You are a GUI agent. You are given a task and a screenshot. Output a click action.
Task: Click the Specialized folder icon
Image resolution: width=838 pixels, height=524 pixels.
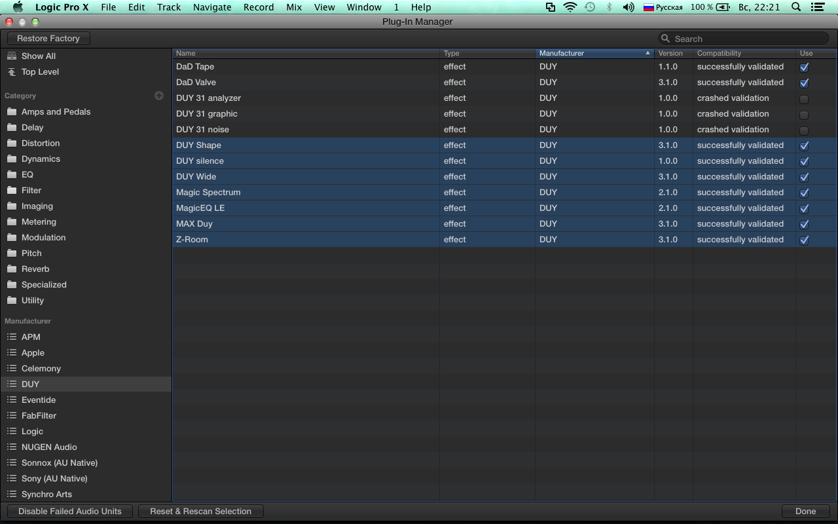(12, 285)
